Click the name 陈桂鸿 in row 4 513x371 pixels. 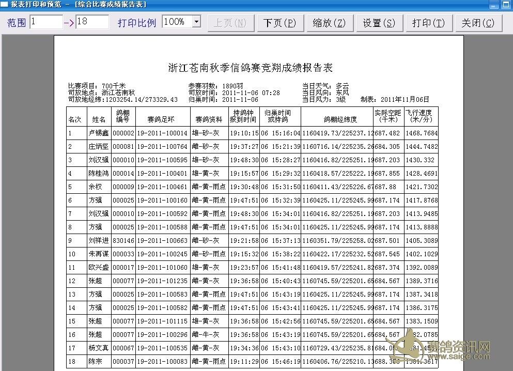(x=99, y=174)
